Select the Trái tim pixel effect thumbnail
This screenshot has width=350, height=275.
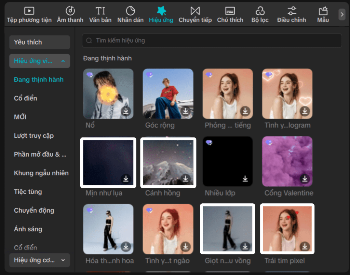pyautogui.click(x=287, y=229)
